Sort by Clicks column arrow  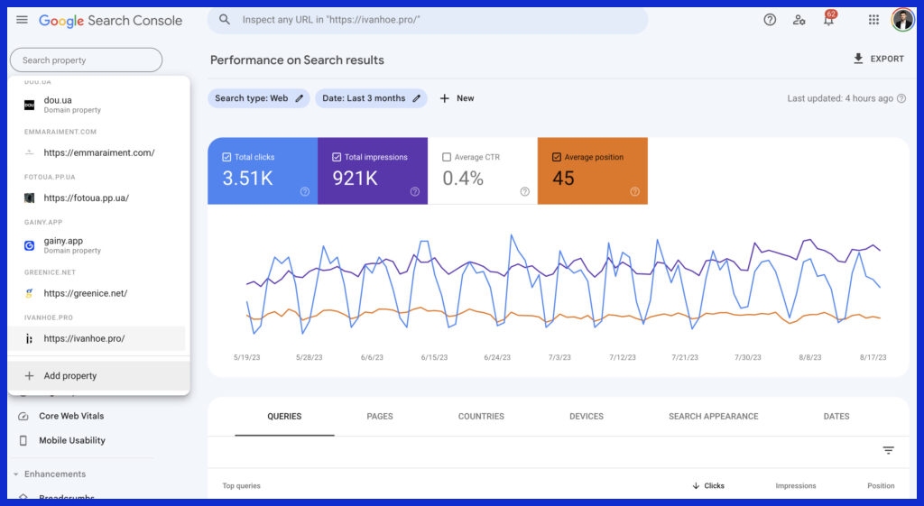(696, 485)
